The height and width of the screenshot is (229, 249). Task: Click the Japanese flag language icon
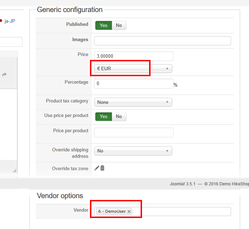[1, 21]
